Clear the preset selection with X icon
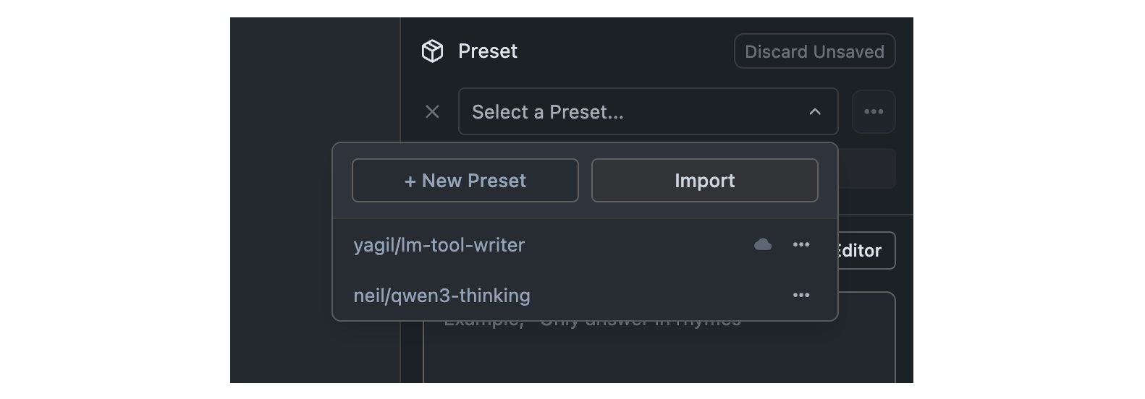This screenshot has width=1145, height=399. click(x=432, y=112)
